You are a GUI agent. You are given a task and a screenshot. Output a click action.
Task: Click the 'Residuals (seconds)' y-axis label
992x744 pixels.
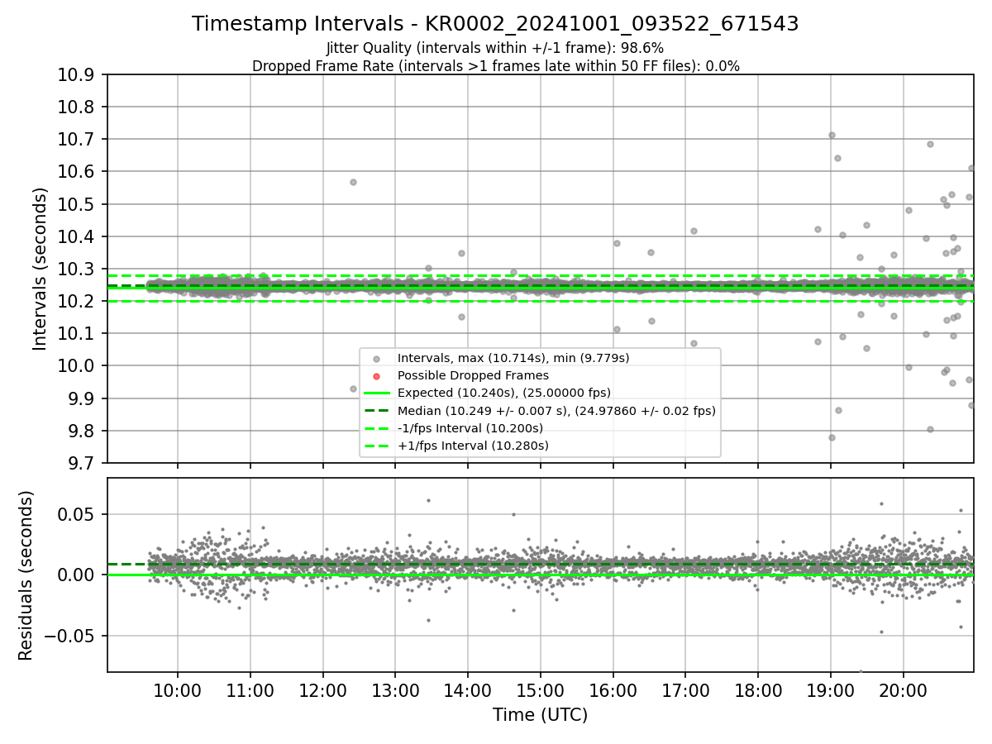(x=26, y=575)
